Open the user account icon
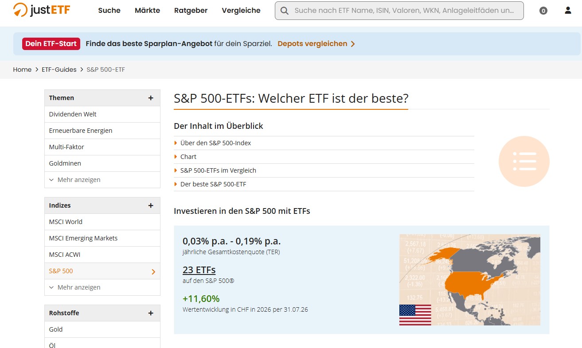Image resolution: width=582 pixels, height=348 pixels. 568,10
